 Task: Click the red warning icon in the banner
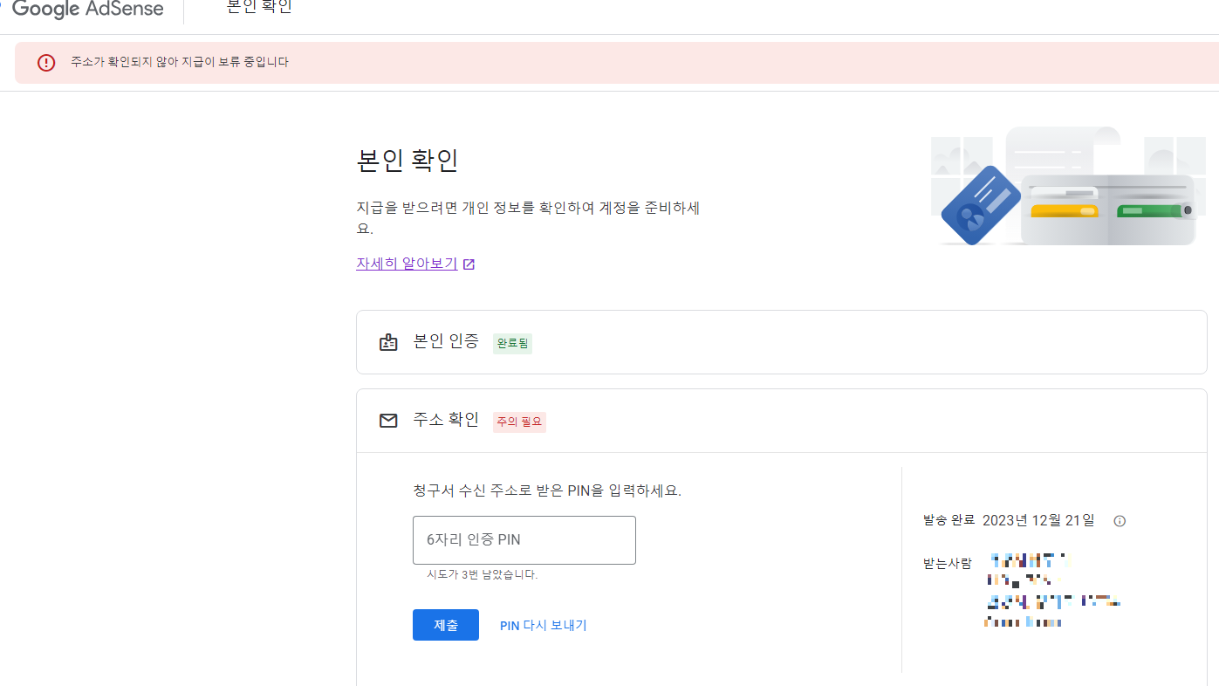click(46, 62)
